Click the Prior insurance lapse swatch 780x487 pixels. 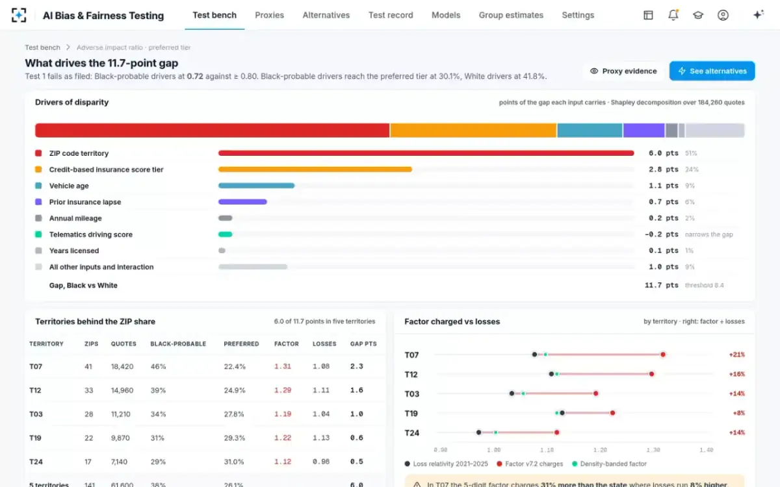(x=39, y=202)
